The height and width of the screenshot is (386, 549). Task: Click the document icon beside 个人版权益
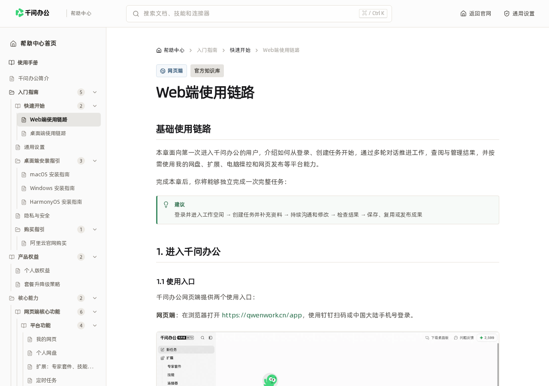pyautogui.click(x=18, y=271)
